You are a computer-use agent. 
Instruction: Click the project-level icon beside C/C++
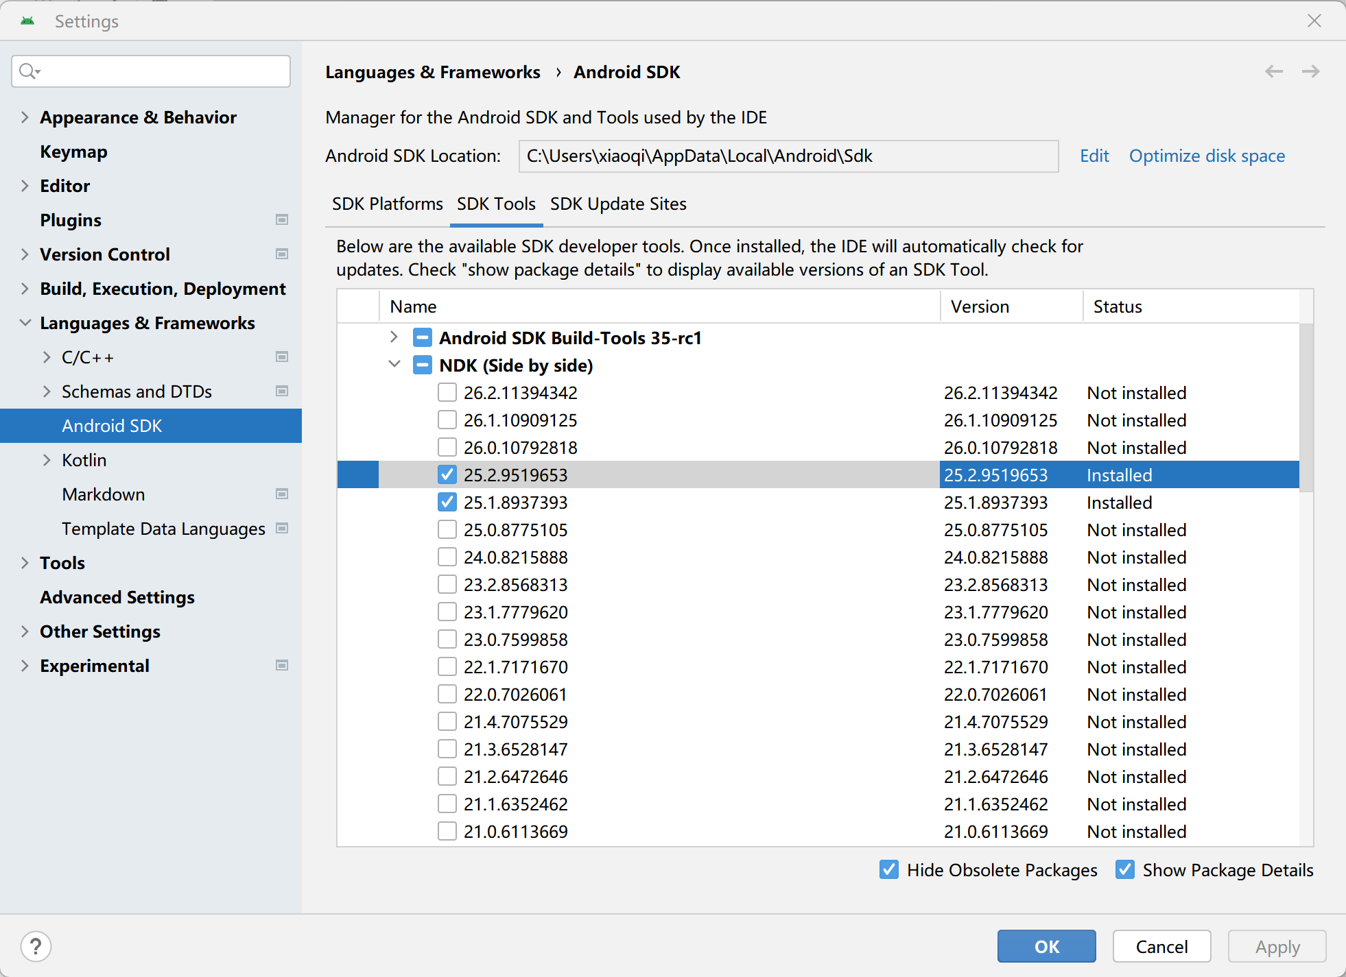point(281,357)
